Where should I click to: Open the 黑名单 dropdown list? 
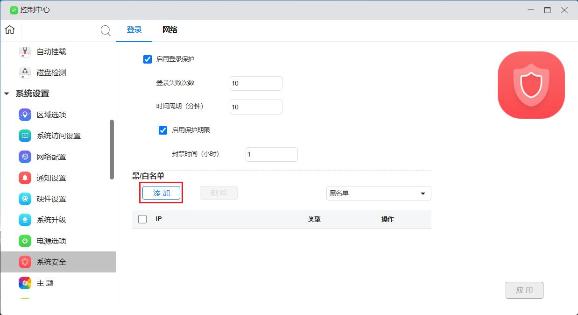[x=378, y=193]
